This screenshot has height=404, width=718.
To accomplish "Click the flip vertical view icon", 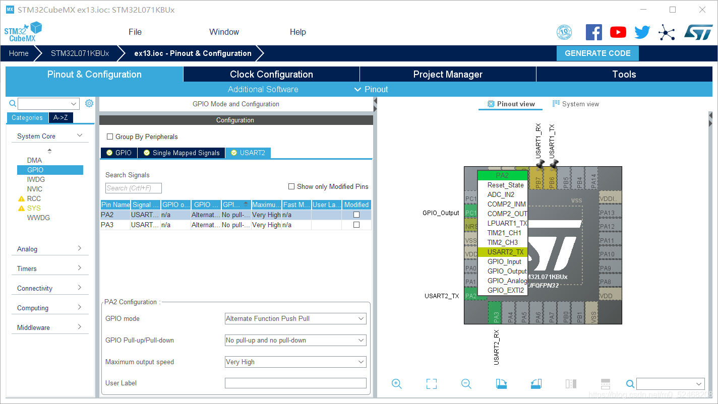I will click(606, 384).
